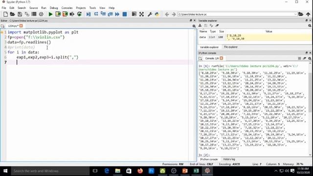Open the PYTHONPATH manager python icon
Viewport: 313px width, 176px height.
(157, 14)
